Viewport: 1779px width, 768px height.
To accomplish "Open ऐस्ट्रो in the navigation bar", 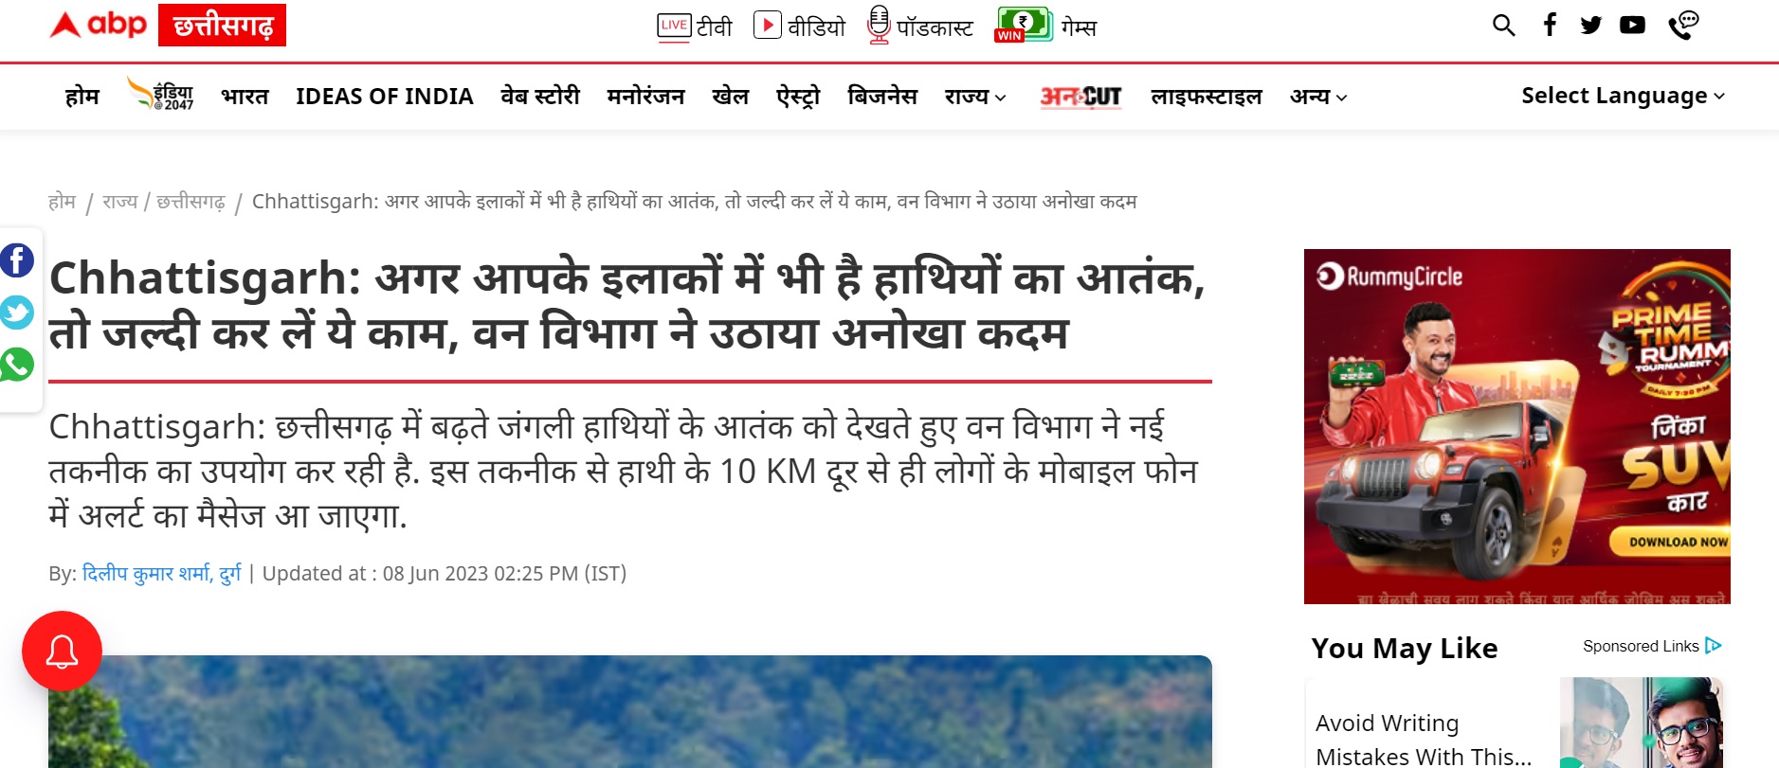I will coord(798,96).
